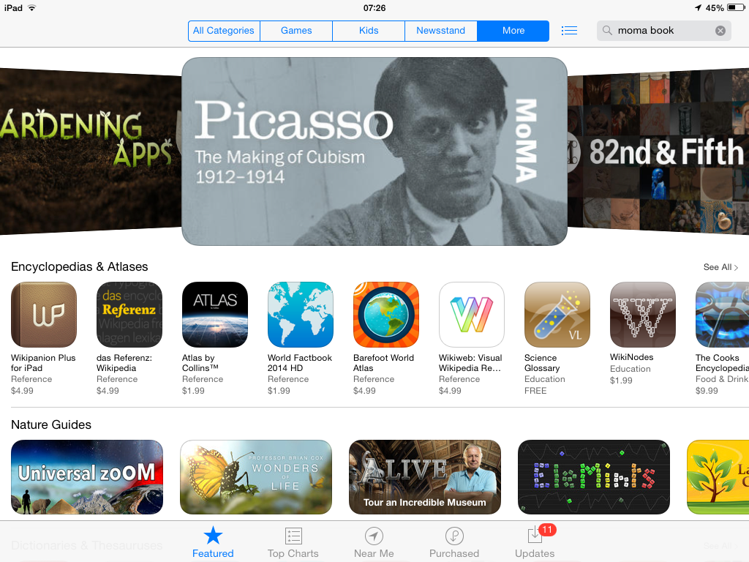Tap the Science Glossary app icon
The height and width of the screenshot is (562, 749).
[557, 315]
